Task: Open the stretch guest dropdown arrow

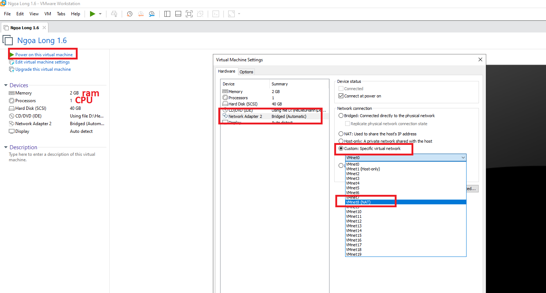Action: (239, 14)
